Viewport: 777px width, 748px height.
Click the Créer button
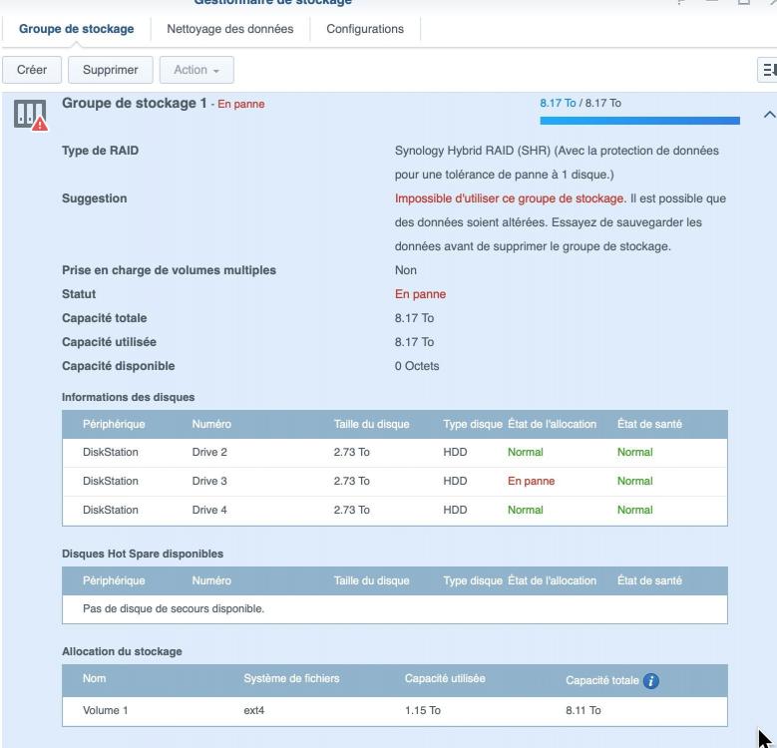pyautogui.click(x=32, y=70)
